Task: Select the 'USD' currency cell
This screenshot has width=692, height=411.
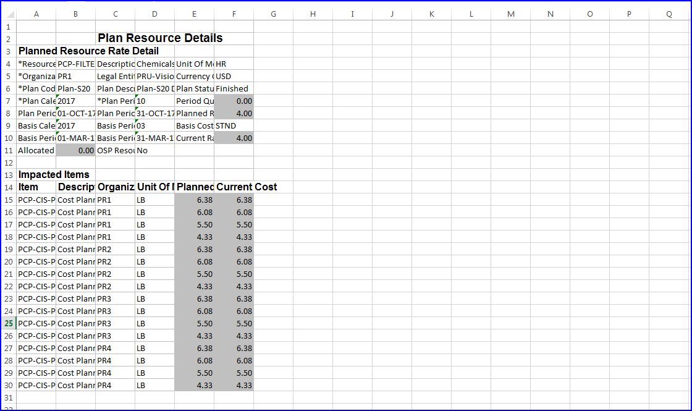Action: (234, 76)
